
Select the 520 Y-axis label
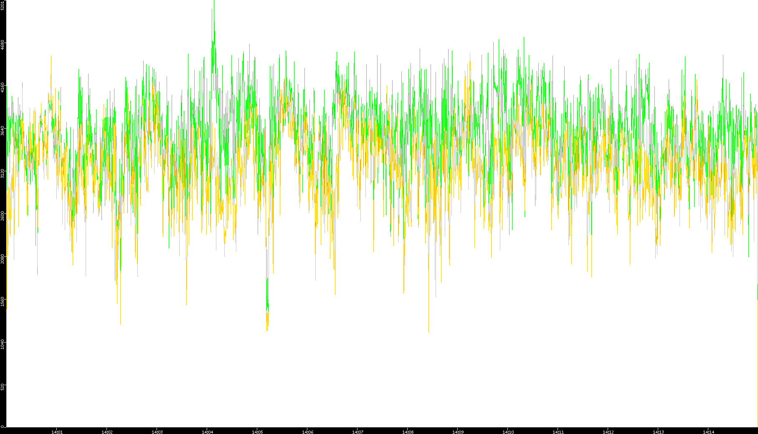point(3,386)
